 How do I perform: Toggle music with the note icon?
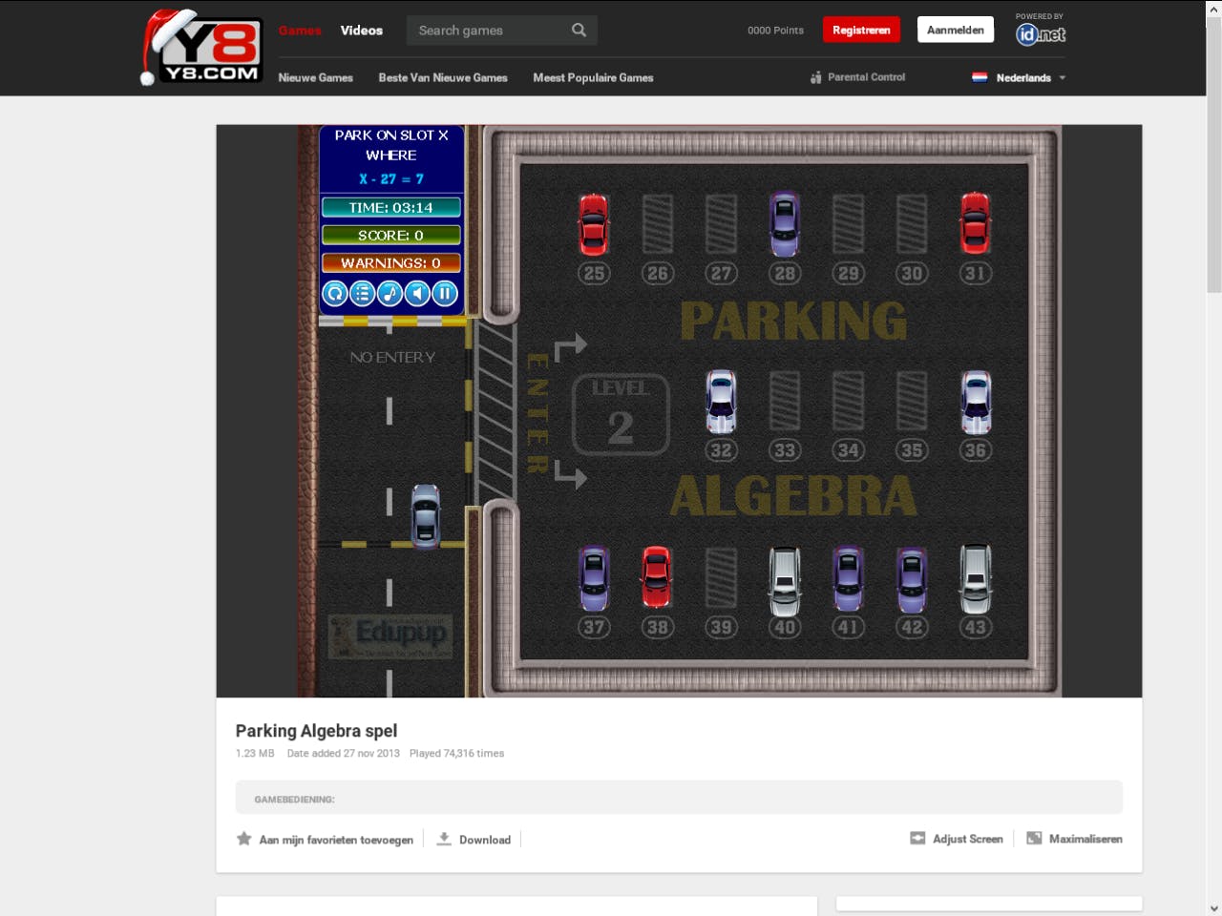click(389, 293)
